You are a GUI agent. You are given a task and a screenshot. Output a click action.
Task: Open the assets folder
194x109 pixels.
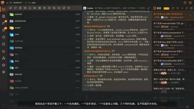[x=45, y=28]
